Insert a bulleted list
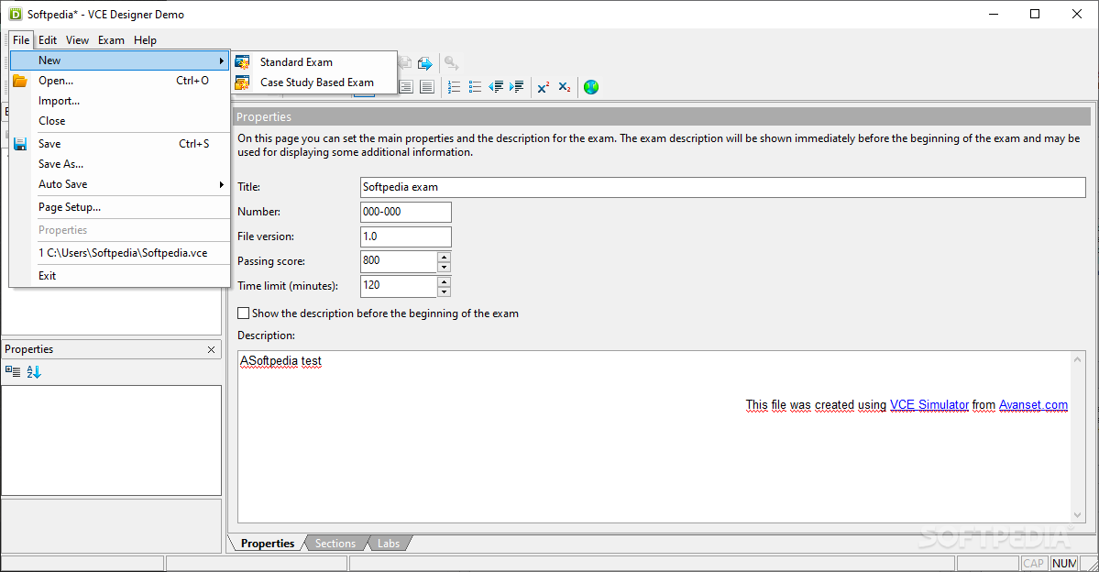Image resolution: width=1099 pixels, height=572 pixels. point(475,87)
